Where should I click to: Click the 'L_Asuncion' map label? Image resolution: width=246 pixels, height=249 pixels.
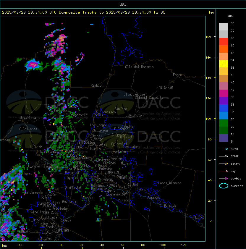(x=135, y=115)
